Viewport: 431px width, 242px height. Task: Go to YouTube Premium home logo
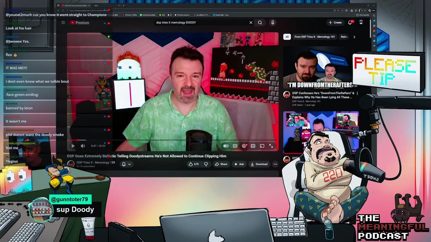click(x=80, y=23)
